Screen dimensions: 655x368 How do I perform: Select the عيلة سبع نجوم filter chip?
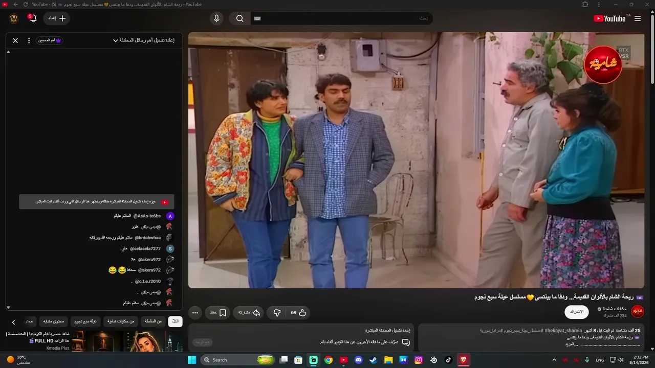pyautogui.click(x=85, y=321)
